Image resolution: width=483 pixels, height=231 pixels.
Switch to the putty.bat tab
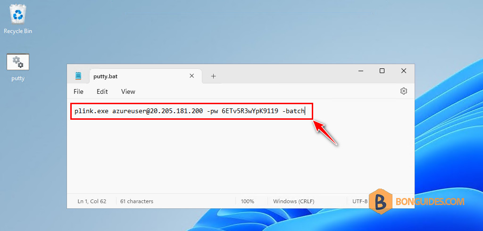pos(146,76)
